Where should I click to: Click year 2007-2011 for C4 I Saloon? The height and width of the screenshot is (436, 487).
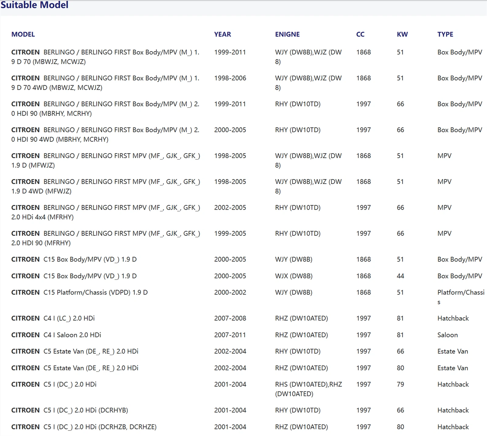(230, 335)
